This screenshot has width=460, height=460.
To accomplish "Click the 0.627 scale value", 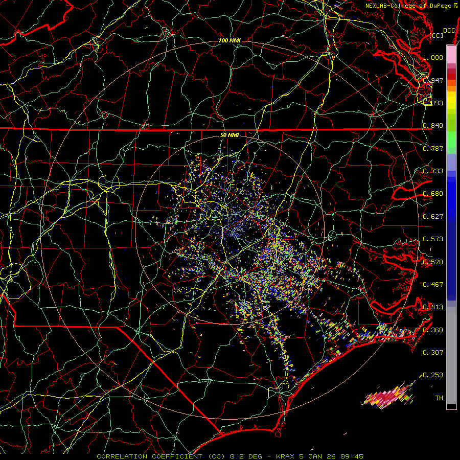I will 433,217.
